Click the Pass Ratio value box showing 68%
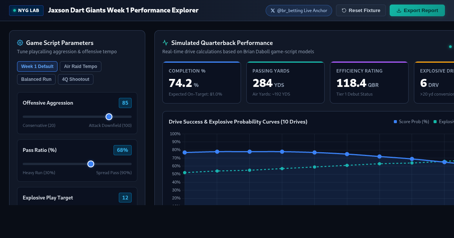454x238 pixels. click(123, 150)
